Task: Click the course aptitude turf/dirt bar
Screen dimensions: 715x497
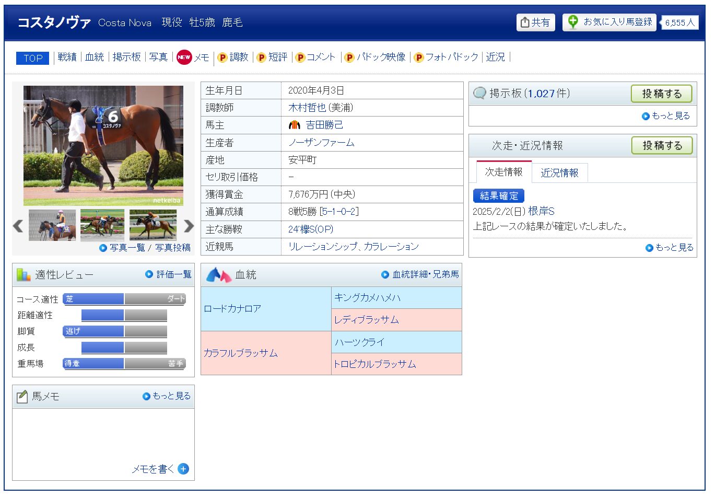Action: click(124, 299)
